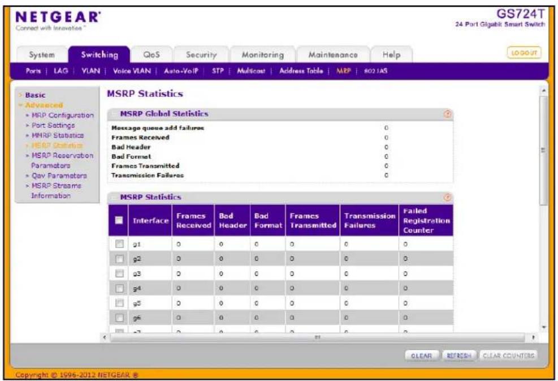Open Port Settings page

point(53,126)
